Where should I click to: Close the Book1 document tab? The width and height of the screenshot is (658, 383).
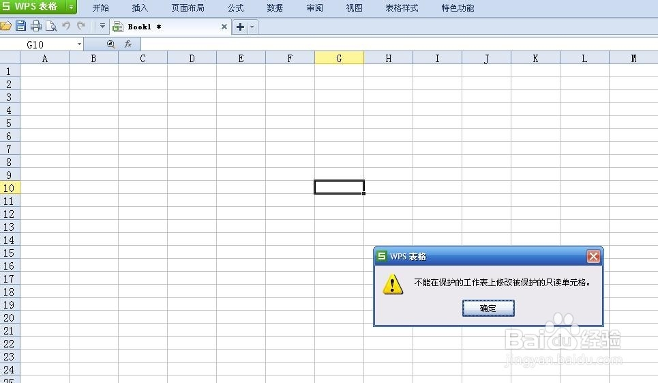pyautogui.click(x=224, y=27)
